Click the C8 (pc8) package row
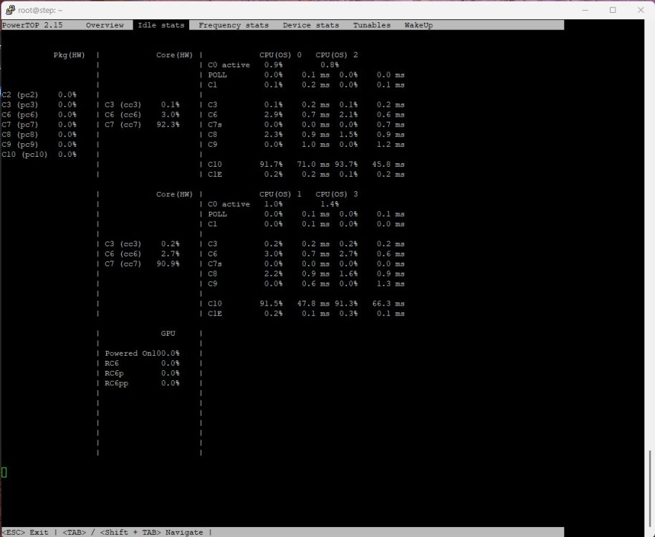This screenshot has height=537, width=655. [39, 135]
